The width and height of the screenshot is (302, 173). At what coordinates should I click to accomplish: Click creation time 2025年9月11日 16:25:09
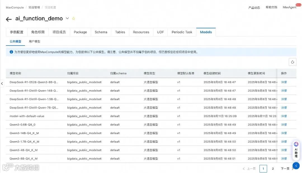pos(220,116)
